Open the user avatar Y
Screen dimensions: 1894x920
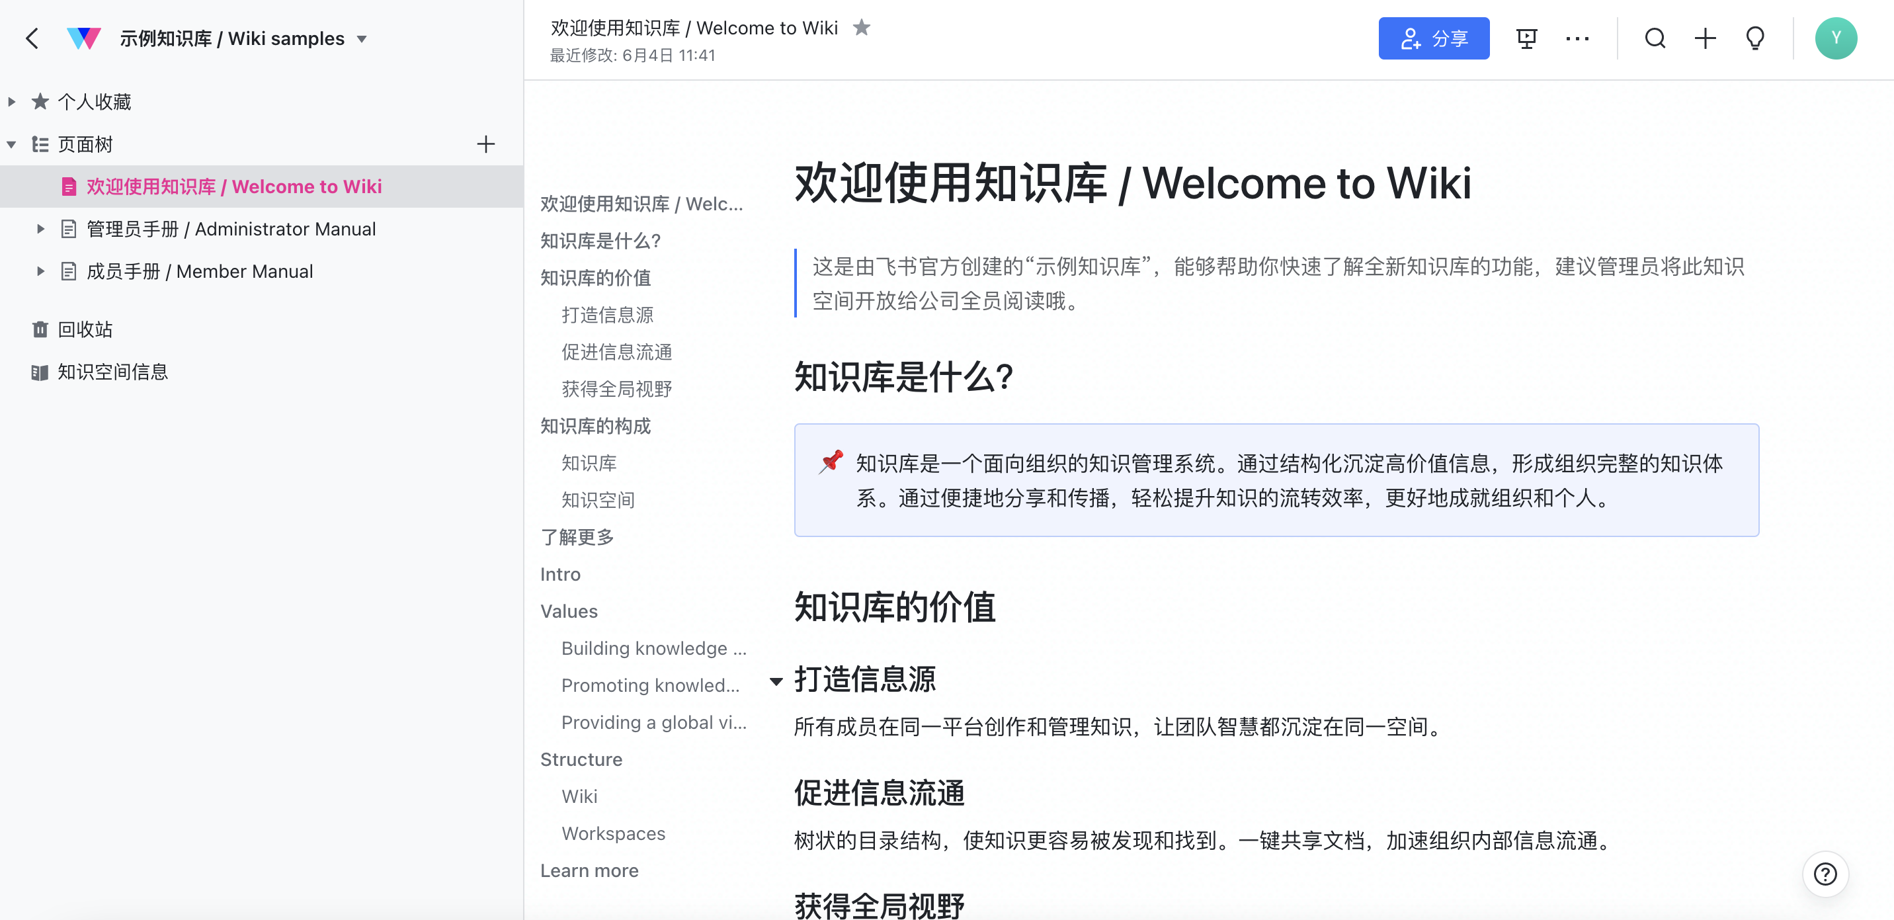(1835, 38)
